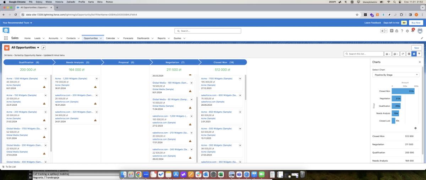426x180 pixels.
Task: Open actions menu on Acme - 1100 Widgets card
Action: tap(240, 79)
